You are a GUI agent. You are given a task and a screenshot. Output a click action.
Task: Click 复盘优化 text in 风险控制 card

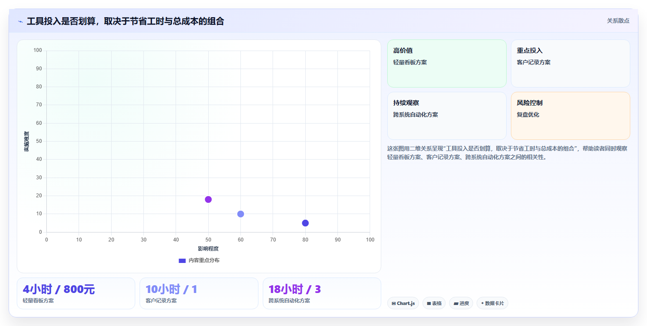[x=528, y=115]
